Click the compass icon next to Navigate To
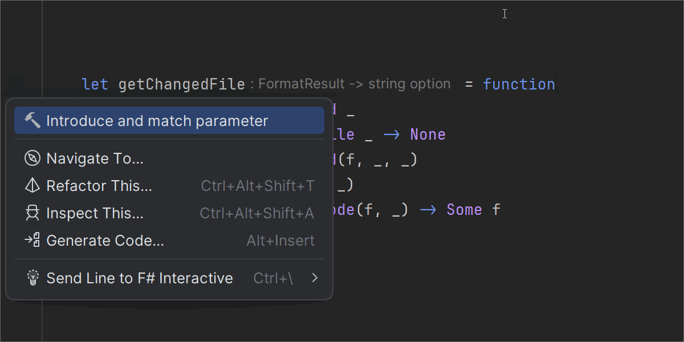 tap(32, 158)
